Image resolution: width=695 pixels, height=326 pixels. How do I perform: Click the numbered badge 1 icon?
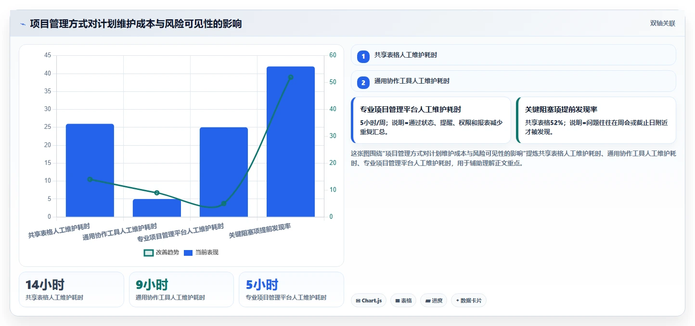click(x=363, y=57)
